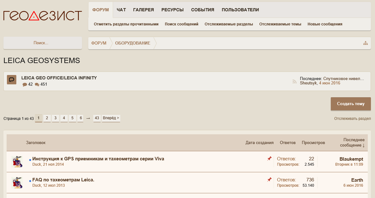
Task: Click Создать тему button
Action: pyautogui.click(x=351, y=104)
